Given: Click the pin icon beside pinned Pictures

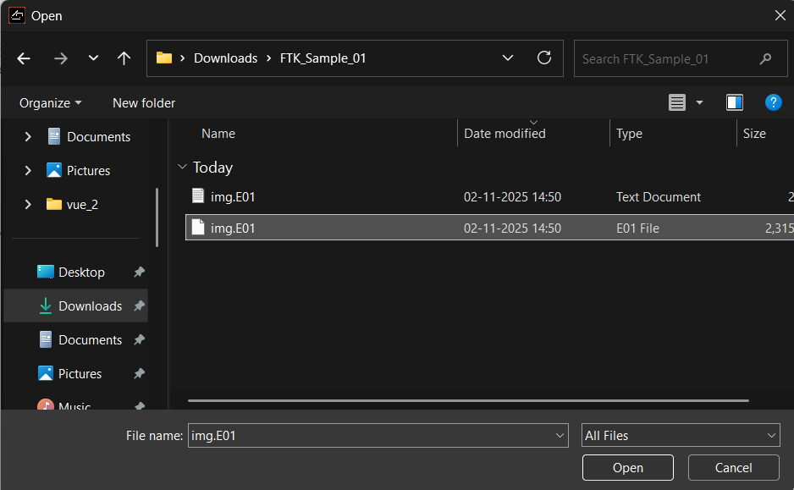Looking at the screenshot, I should (x=139, y=373).
